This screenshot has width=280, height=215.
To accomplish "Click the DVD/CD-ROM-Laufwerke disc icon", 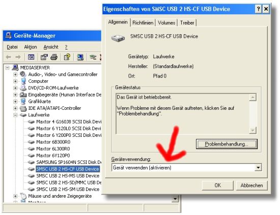I will pos(23,88).
